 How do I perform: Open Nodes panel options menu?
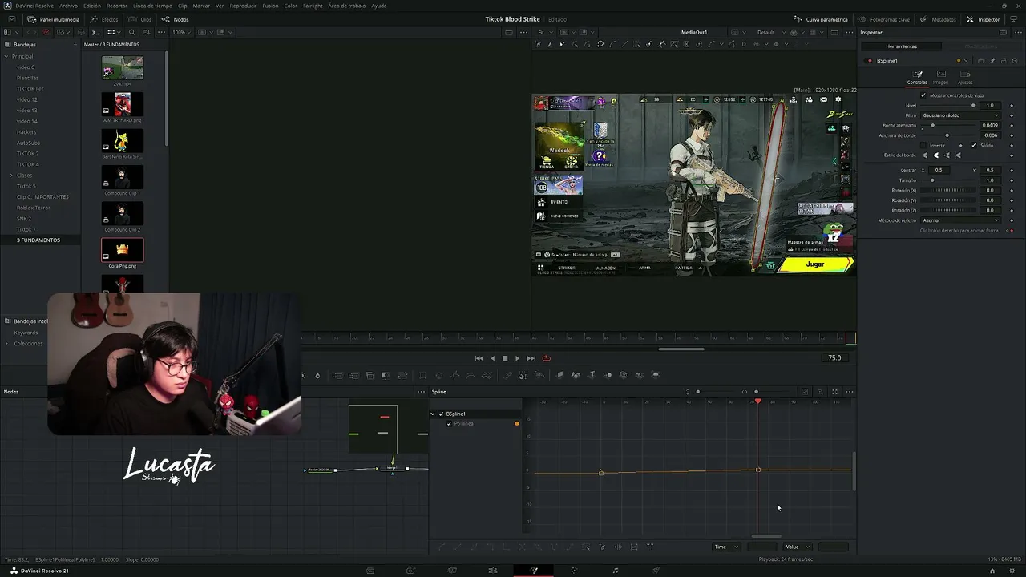point(421,392)
